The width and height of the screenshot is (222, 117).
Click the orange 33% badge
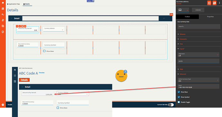[x=171, y=14]
